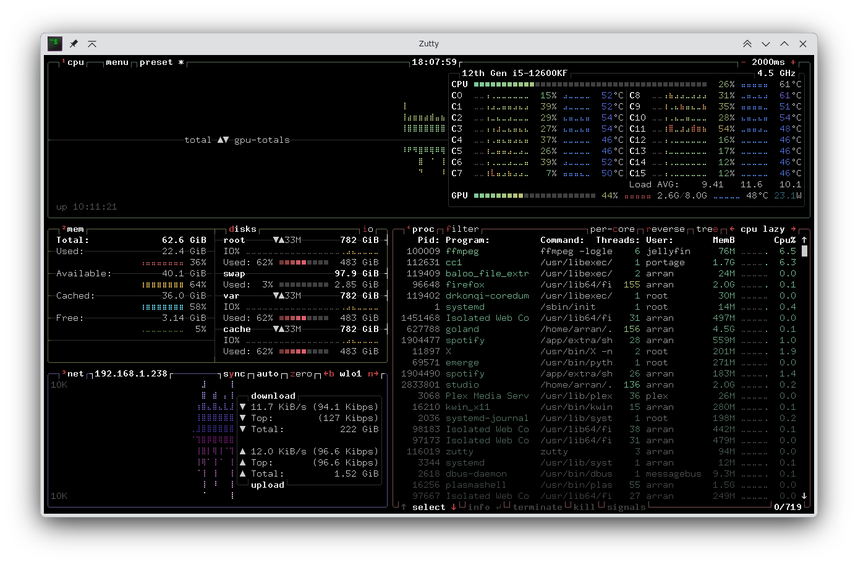Click the Threads: column header

tap(618, 240)
